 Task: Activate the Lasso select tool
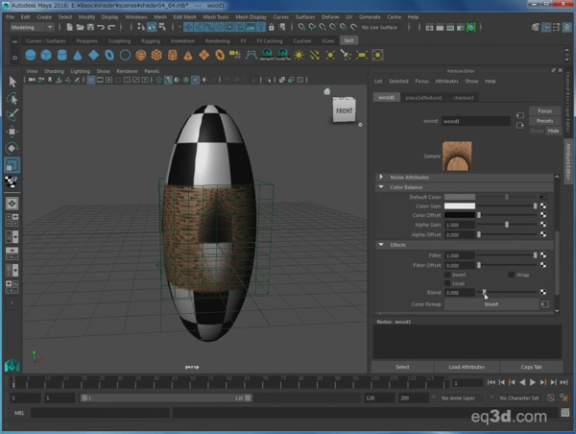(x=12, y=98)
